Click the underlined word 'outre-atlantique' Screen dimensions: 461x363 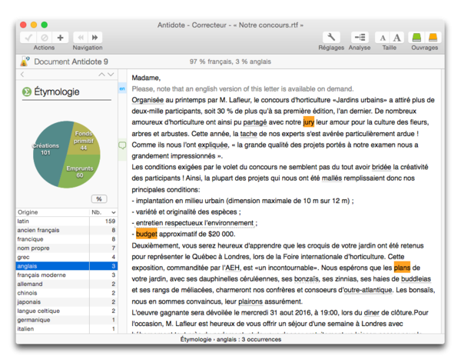[x=368, y=290]
